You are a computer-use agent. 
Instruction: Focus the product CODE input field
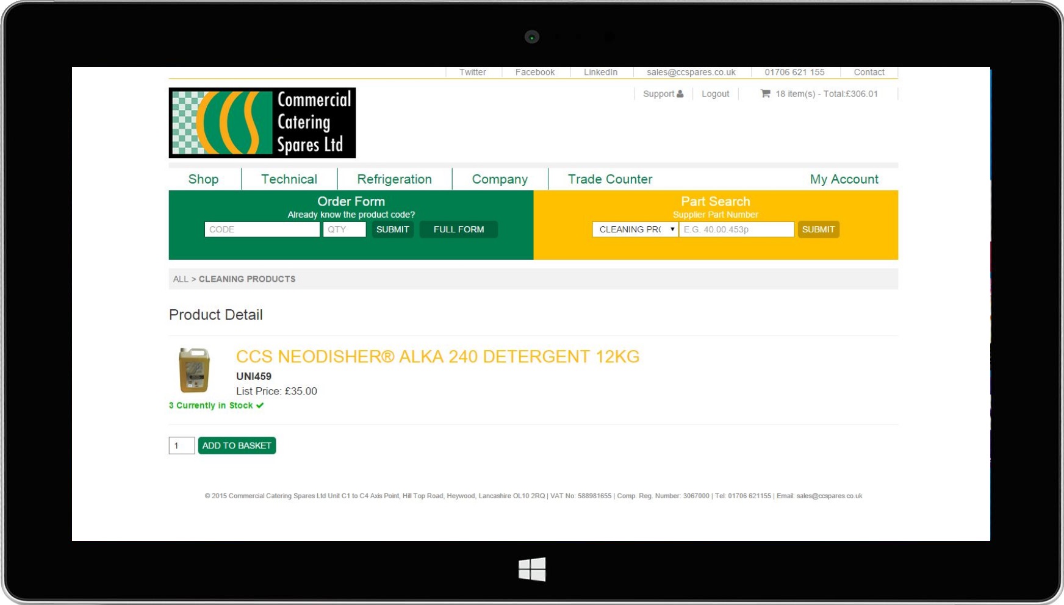pyautogui.click(x=262, y=229)
